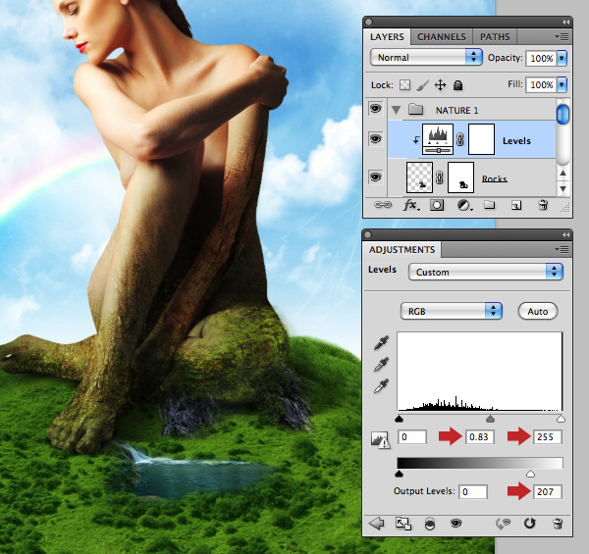The width and height of the screenshot is (589, 554).
Task: Click output levels field showing 0
Action: (473, 491)
